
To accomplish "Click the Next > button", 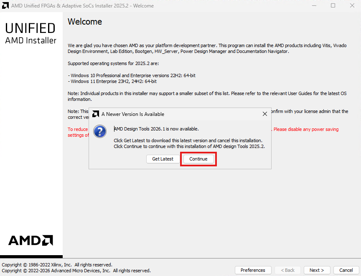I will 317,270.
